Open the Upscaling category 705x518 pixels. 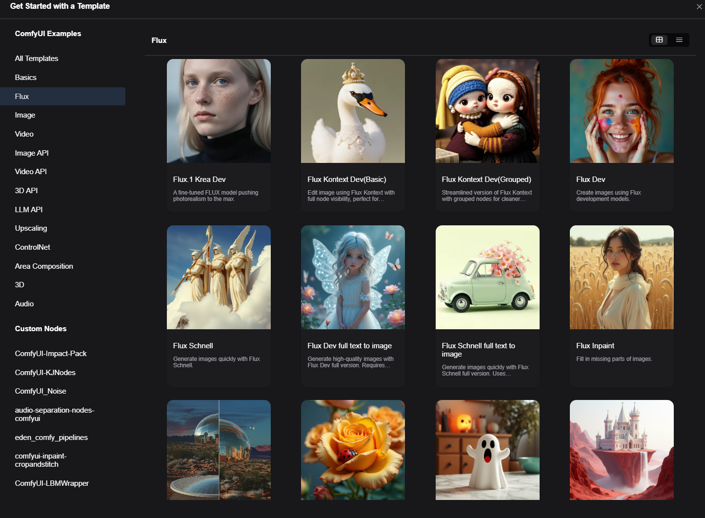click(62, 228)
